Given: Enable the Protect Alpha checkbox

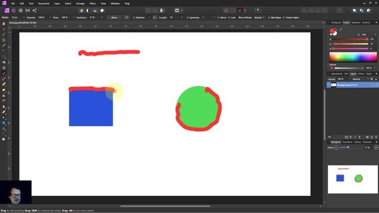Looking at the screenshot, I should tap(284, 18).
